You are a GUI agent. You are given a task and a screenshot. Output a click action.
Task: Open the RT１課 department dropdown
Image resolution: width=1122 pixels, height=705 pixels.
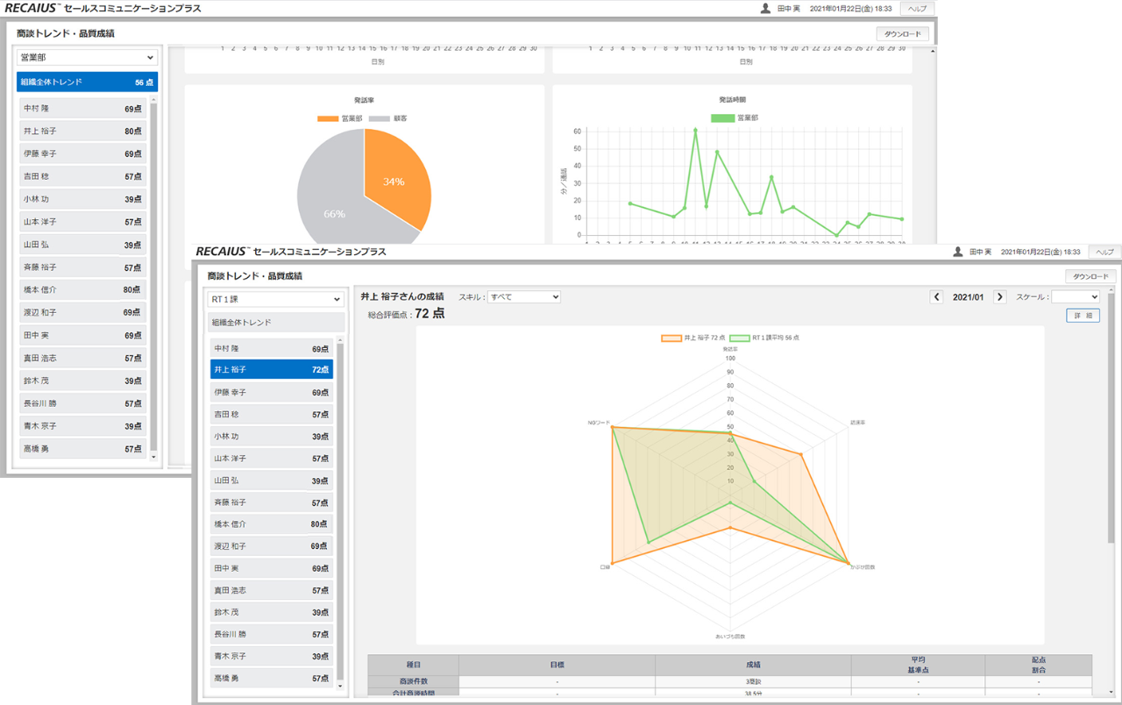pos(274,299)
